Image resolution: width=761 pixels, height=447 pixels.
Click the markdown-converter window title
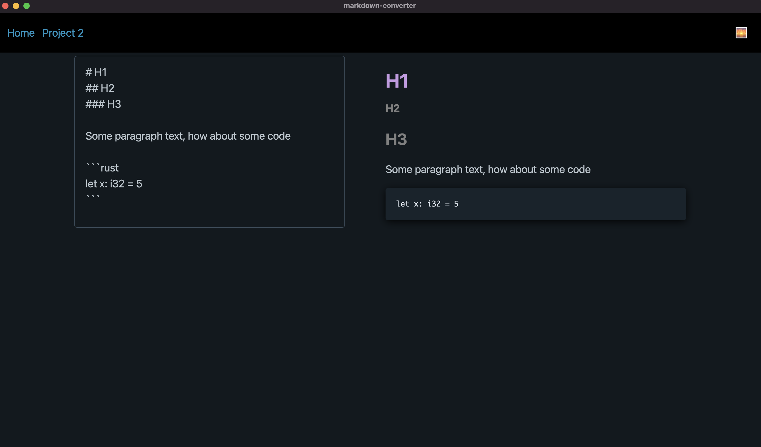[x=380, y=6]
